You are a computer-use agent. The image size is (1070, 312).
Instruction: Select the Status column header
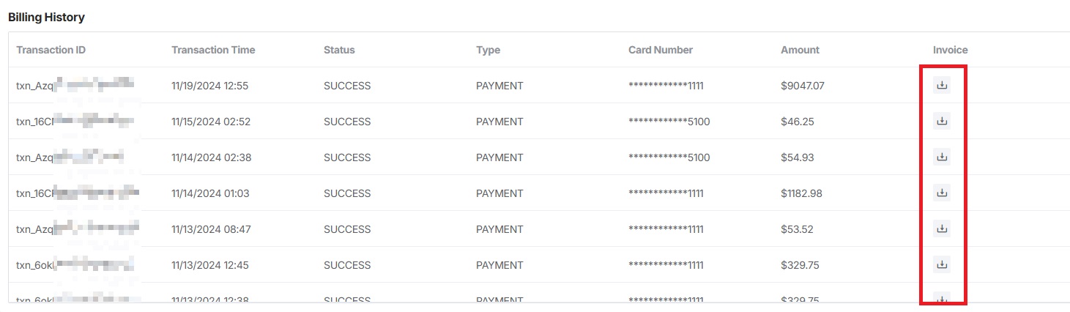339,50
